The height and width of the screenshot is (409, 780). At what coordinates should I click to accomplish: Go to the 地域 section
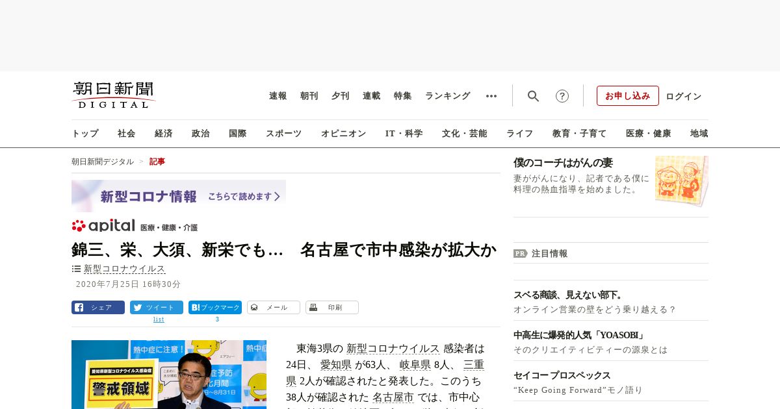tap(699, 134)
